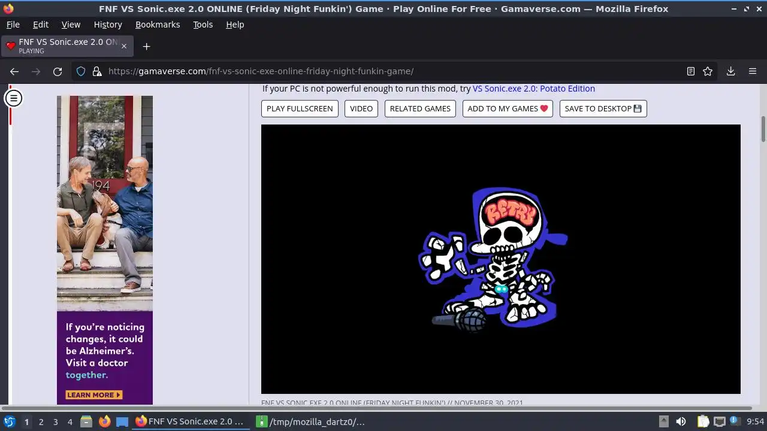This screenshot has height=431, width=767.
Task: Click the blue show desktop taskbar icon
Action: coord(122,421)
